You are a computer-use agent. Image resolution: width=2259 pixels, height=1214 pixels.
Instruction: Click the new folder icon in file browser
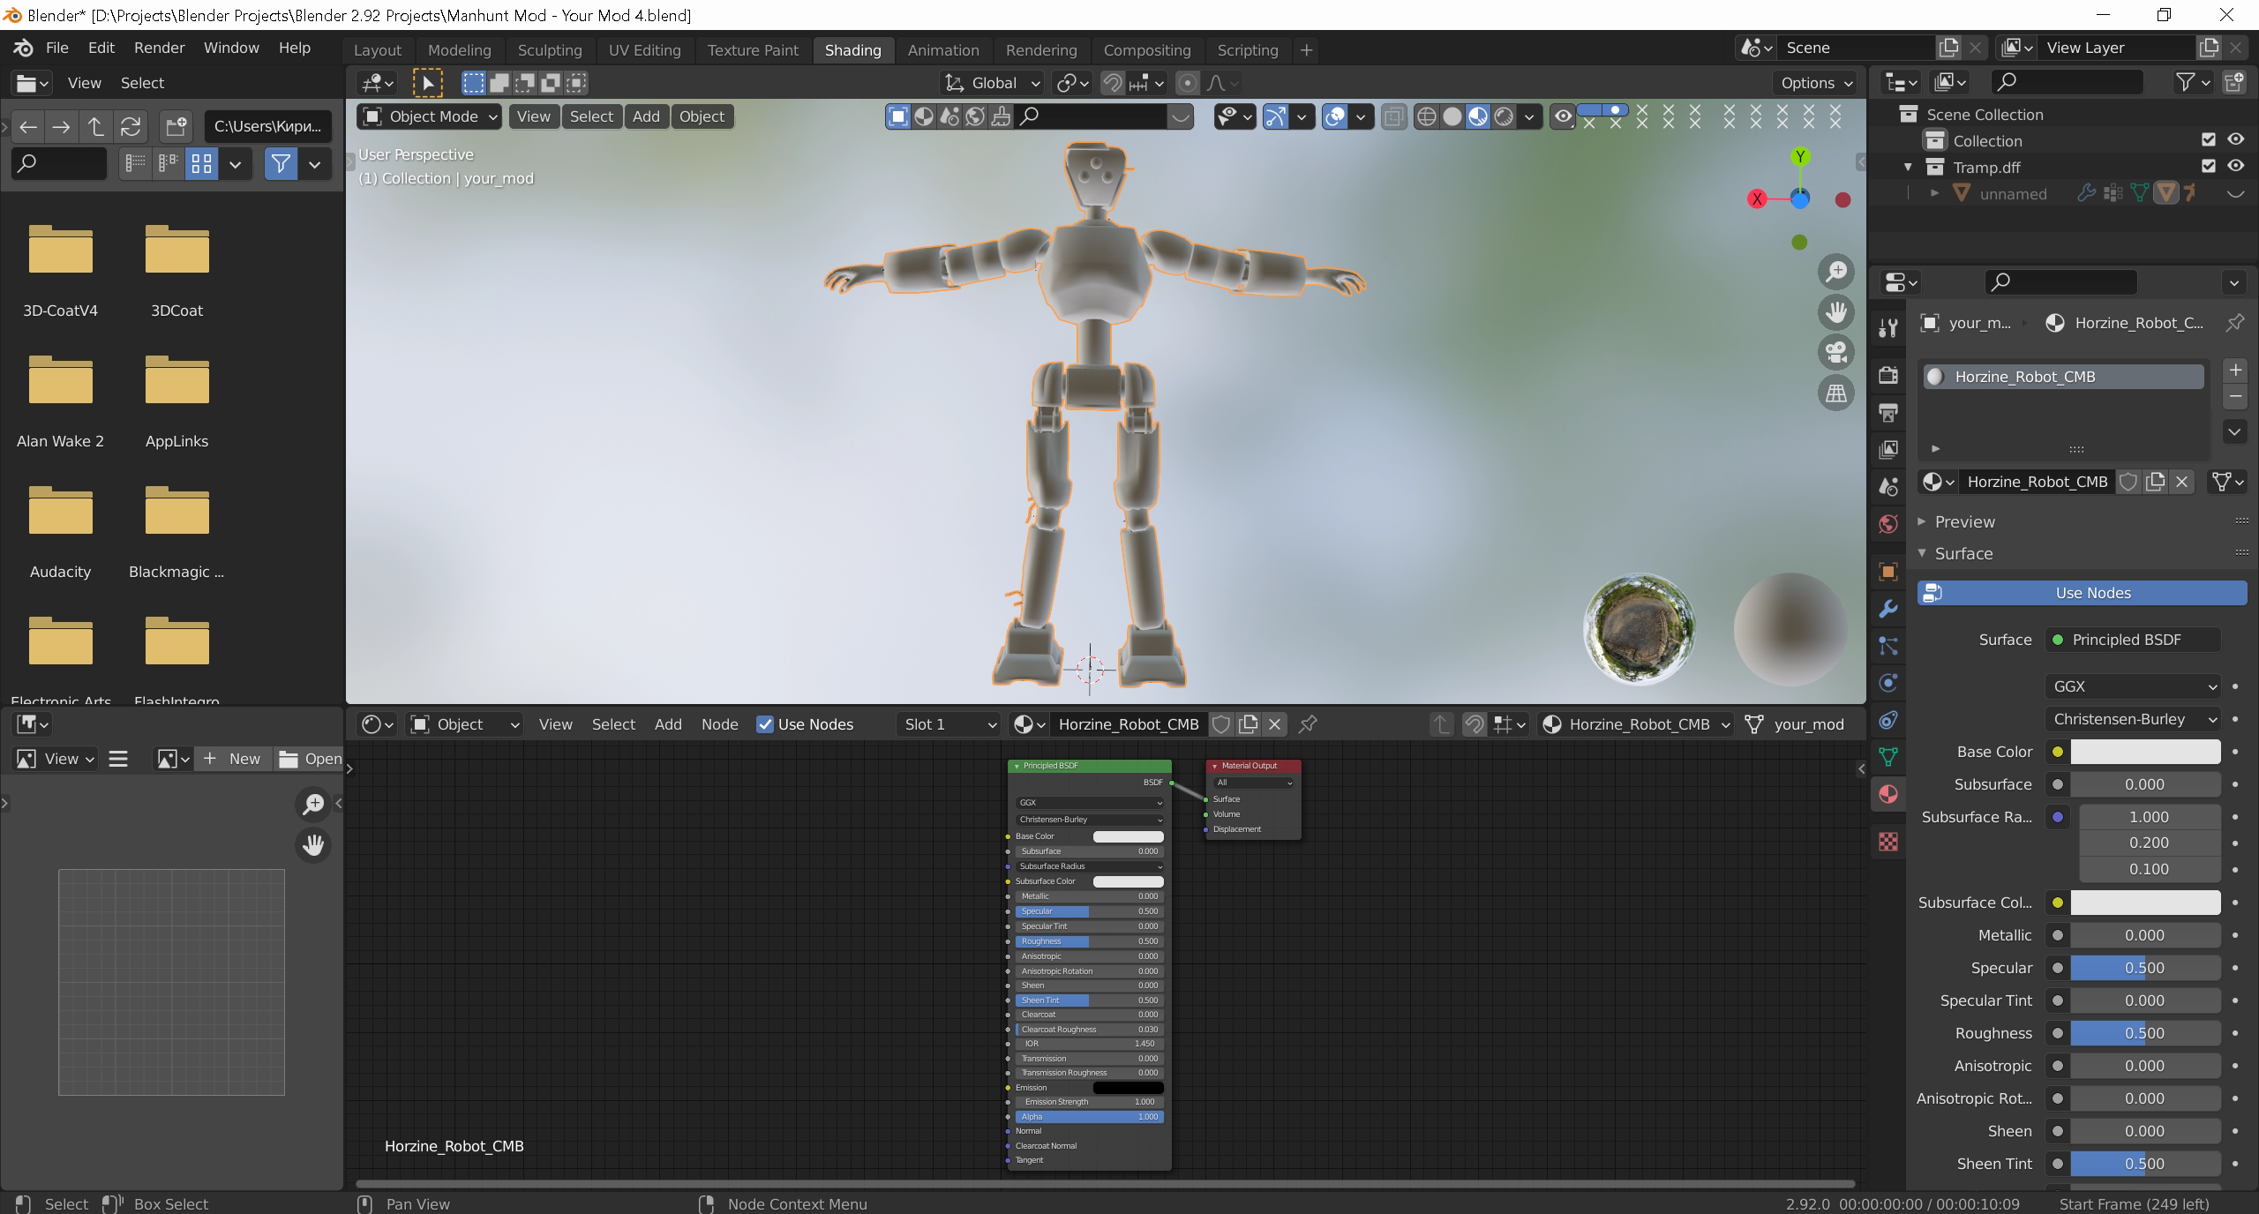pyautogui.click(x=176, y=126)
